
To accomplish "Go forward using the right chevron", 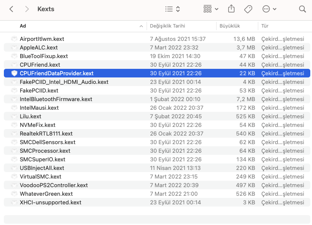I will [x=27, y=9].
